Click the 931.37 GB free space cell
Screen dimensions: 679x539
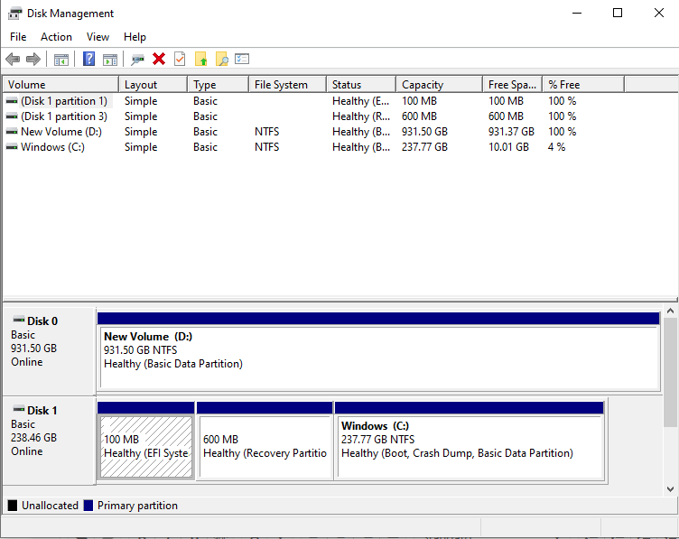coord(511,132)
